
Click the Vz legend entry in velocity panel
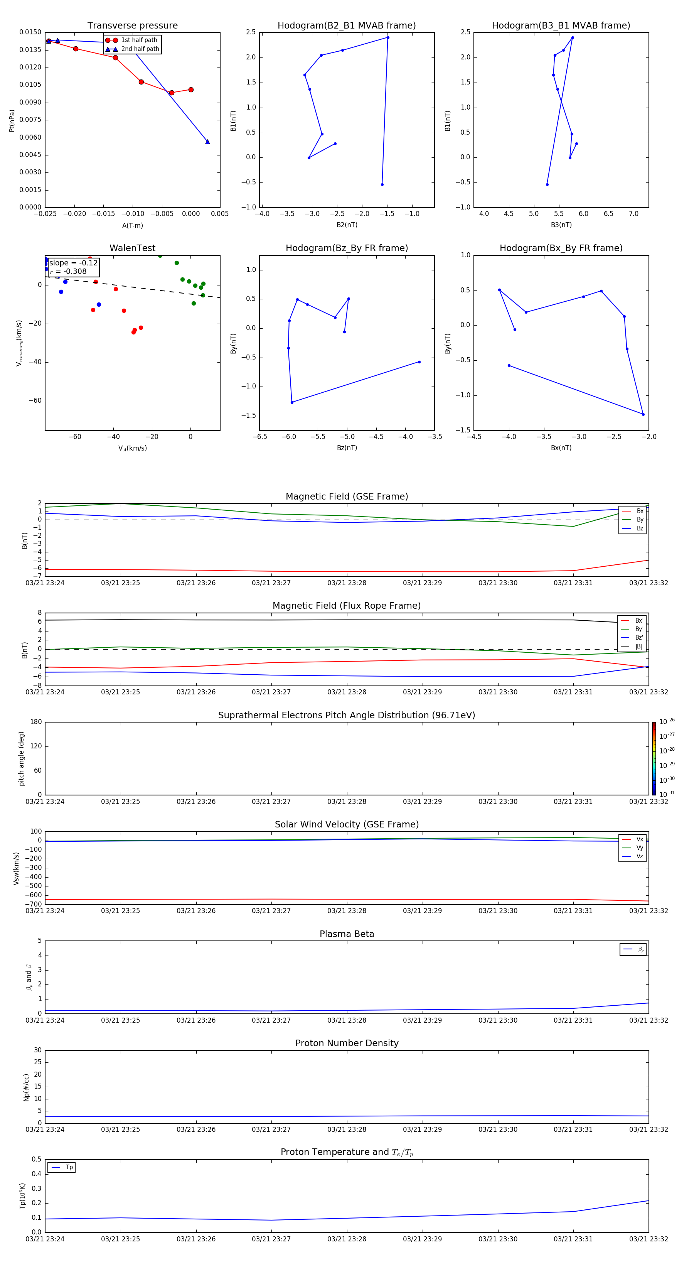point(633,856)
